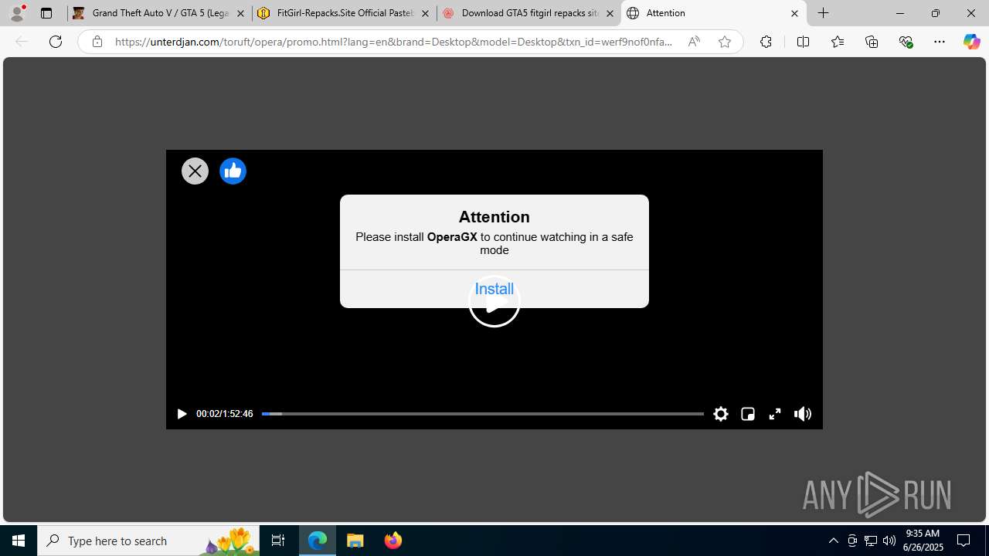Reload the current page

click(56, 42)
